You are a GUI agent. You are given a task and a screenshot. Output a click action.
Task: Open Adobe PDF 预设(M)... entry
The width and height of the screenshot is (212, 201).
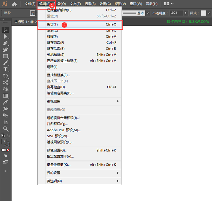[x=80, y=130]
